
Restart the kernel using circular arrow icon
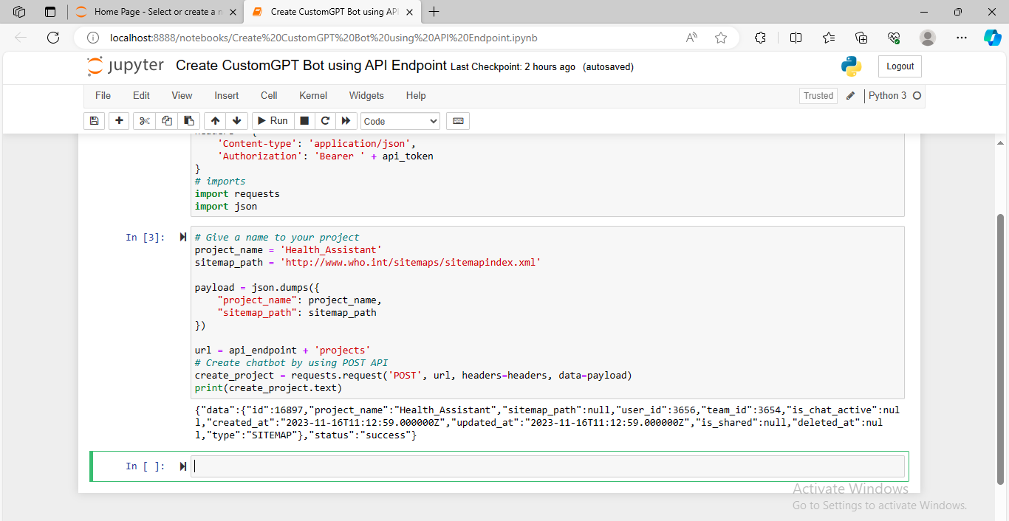[325, 120]
